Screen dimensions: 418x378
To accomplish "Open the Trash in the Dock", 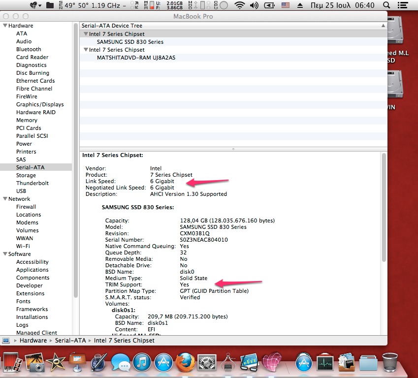I will click(390, 363).
